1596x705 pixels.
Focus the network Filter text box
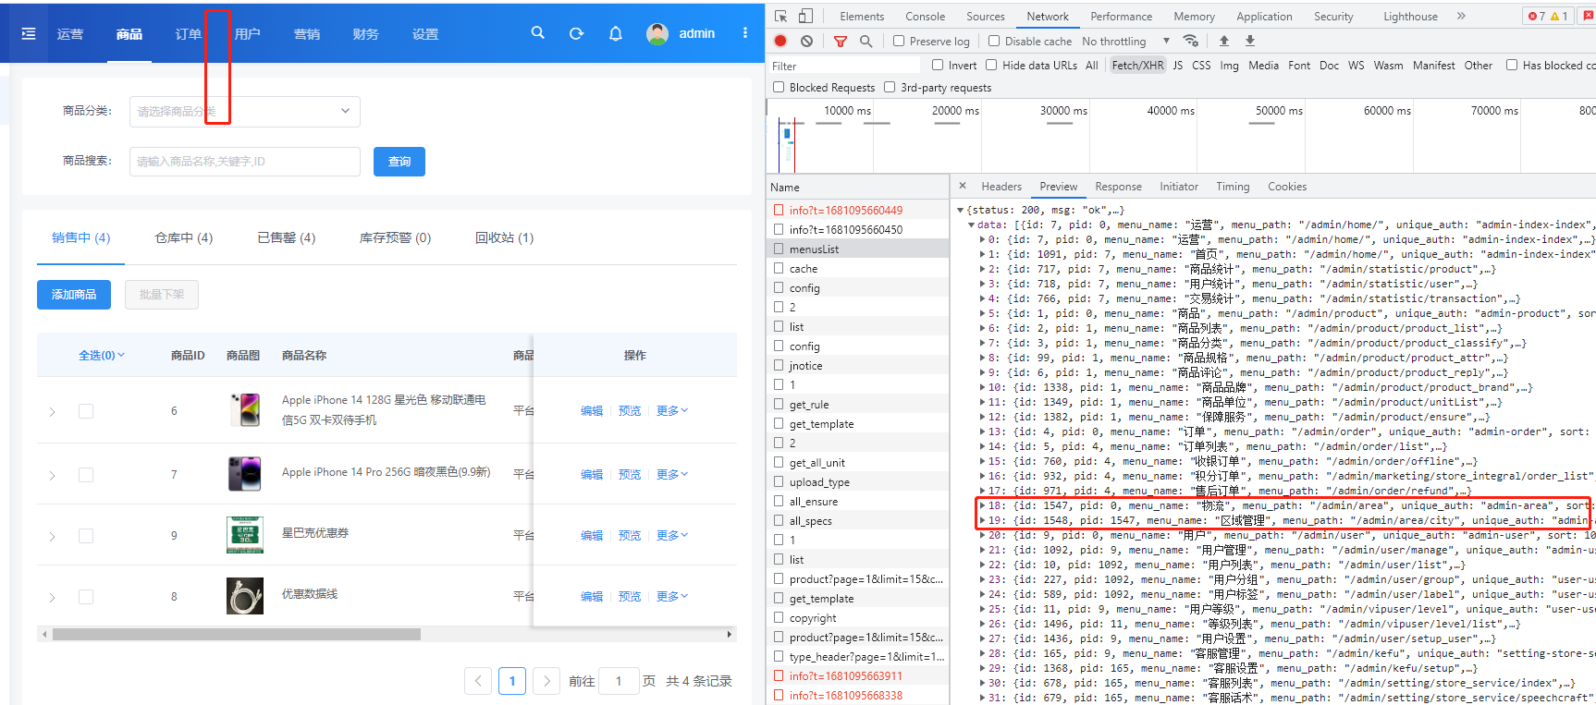[845, 66]
